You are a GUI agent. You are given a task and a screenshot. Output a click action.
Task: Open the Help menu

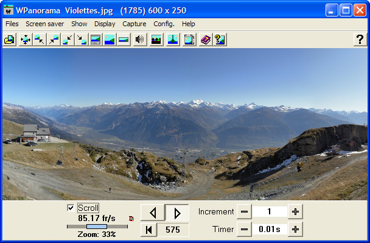188,24
